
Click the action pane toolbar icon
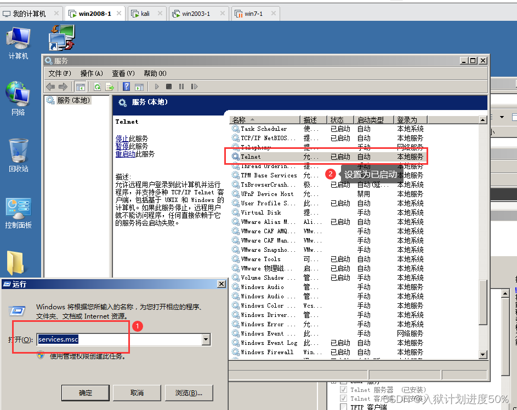pos(139,87)
